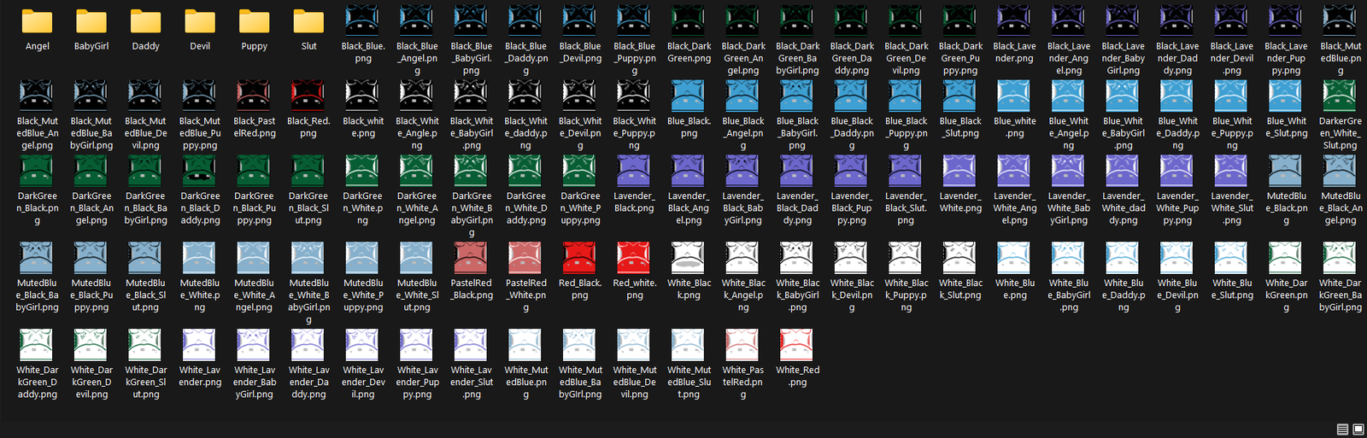Select the Lavender_Black.png file

634,172
